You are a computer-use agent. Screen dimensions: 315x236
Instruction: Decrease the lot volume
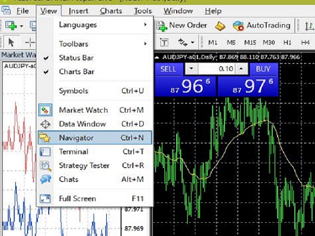[x=191, y=69]
